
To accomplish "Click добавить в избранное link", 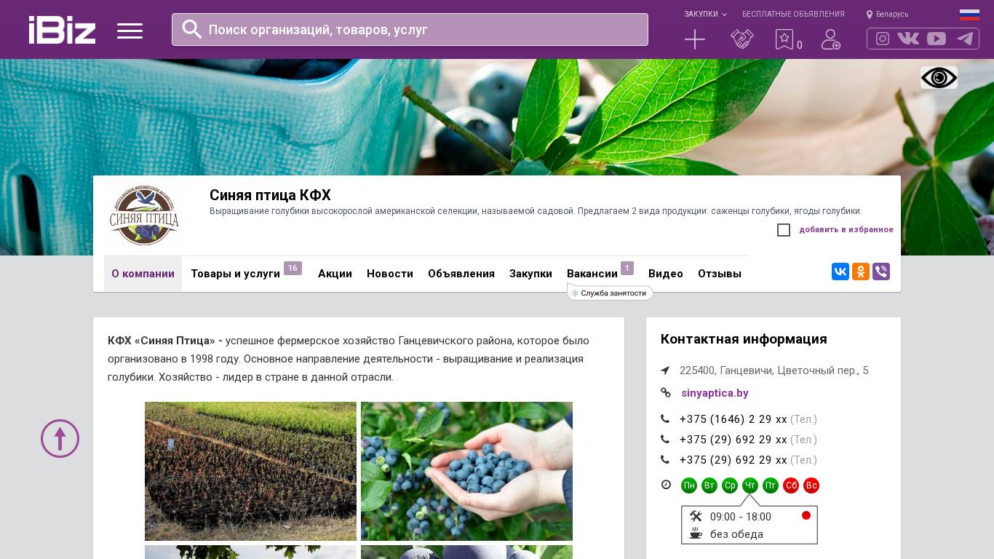I will tap(846, 230).
